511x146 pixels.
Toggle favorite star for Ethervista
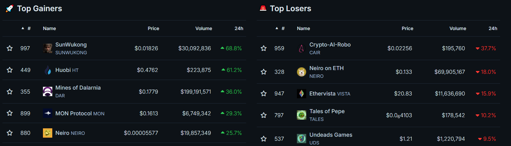pos(264,94)
